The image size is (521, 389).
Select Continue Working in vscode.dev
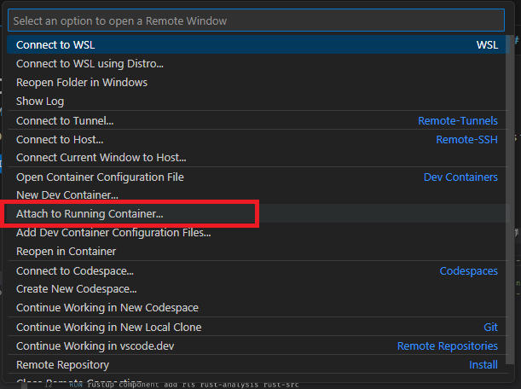click(258, 345)
